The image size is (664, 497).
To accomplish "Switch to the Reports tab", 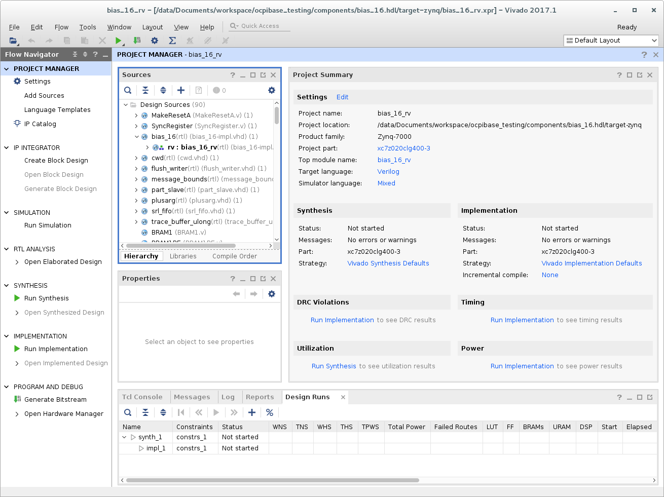I will coord(260,397).
